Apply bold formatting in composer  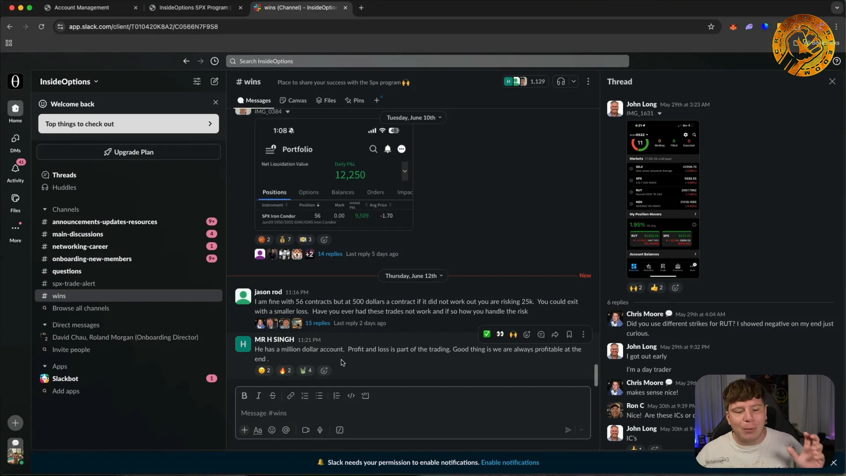click(244, 396)
